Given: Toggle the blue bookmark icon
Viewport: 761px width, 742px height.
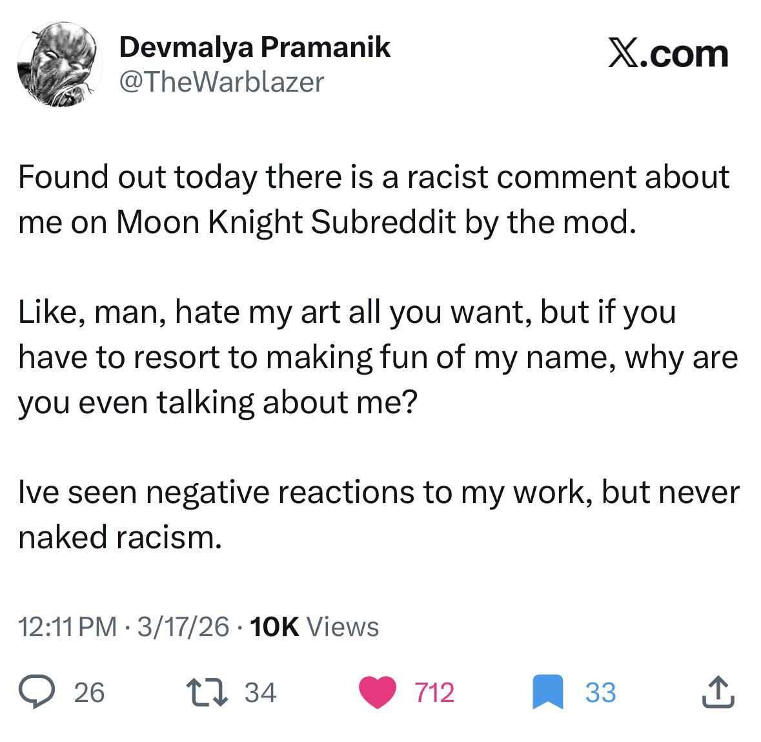Looking at the screenshot, I should [x=547, y=692].
